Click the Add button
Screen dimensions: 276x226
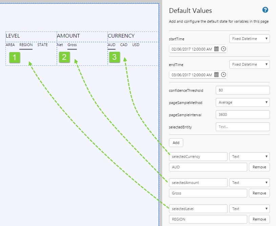(176, 143)
